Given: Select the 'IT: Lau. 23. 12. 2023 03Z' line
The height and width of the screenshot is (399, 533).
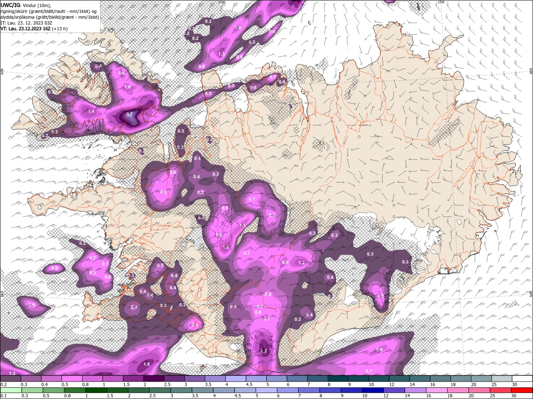Looking at the screenshot, I should [26, 23].
